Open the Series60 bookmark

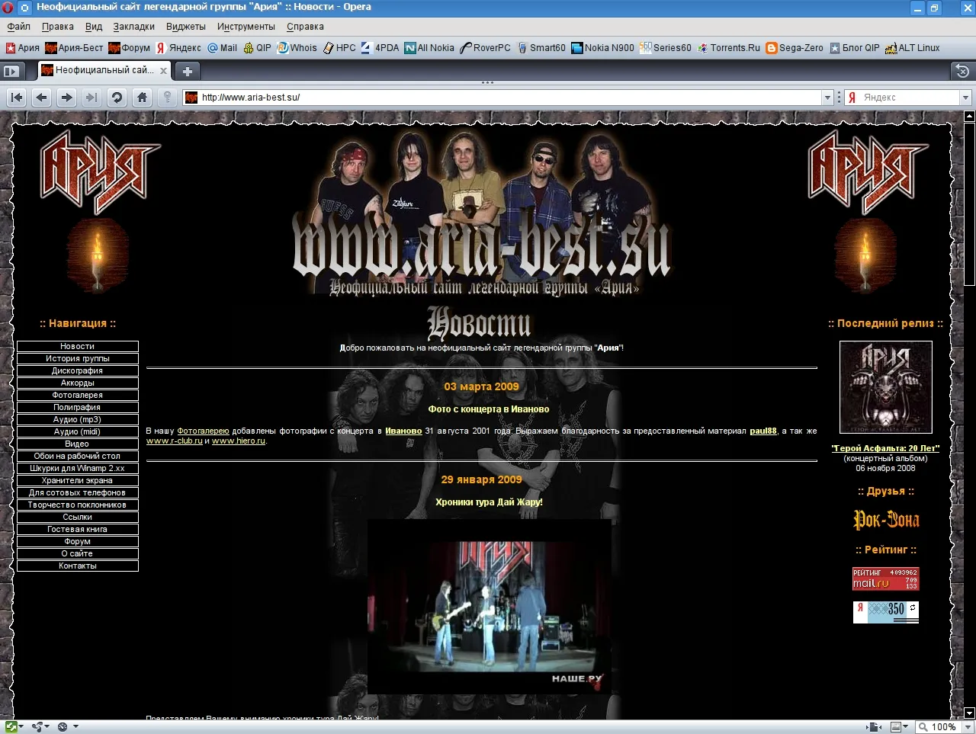click(666, 48)
